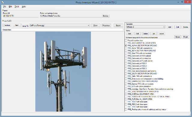Minimize the Photo Inventory Wizard window
The height and width of the screenshot is (117, 192).
[x=178, y=2]
